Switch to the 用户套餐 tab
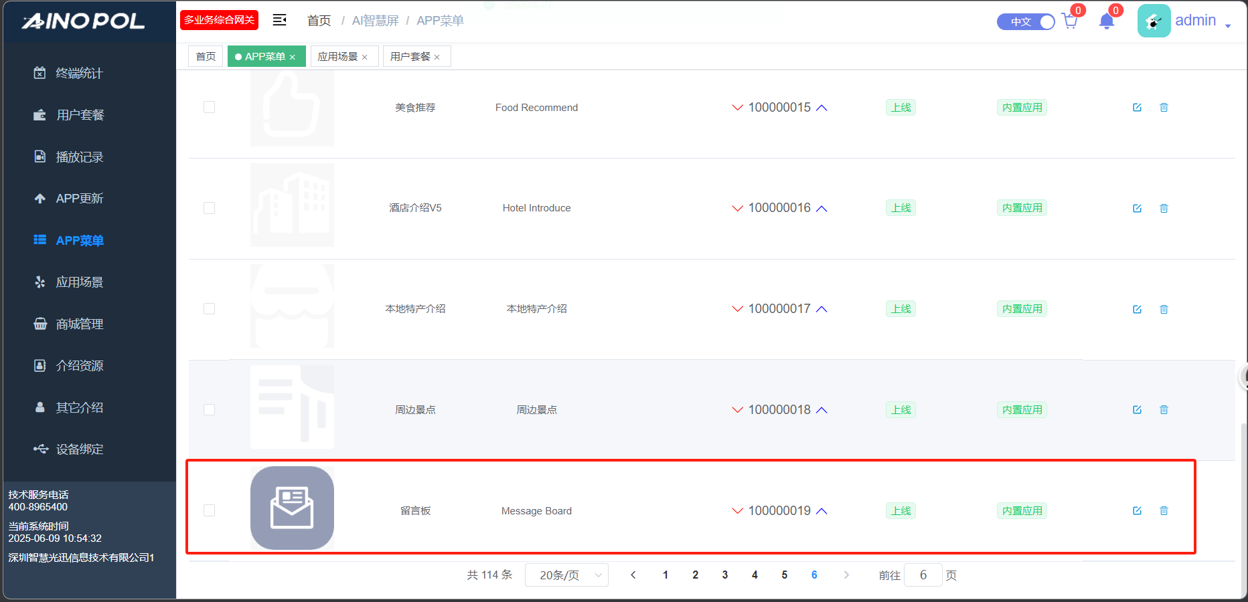 [410, 57]
